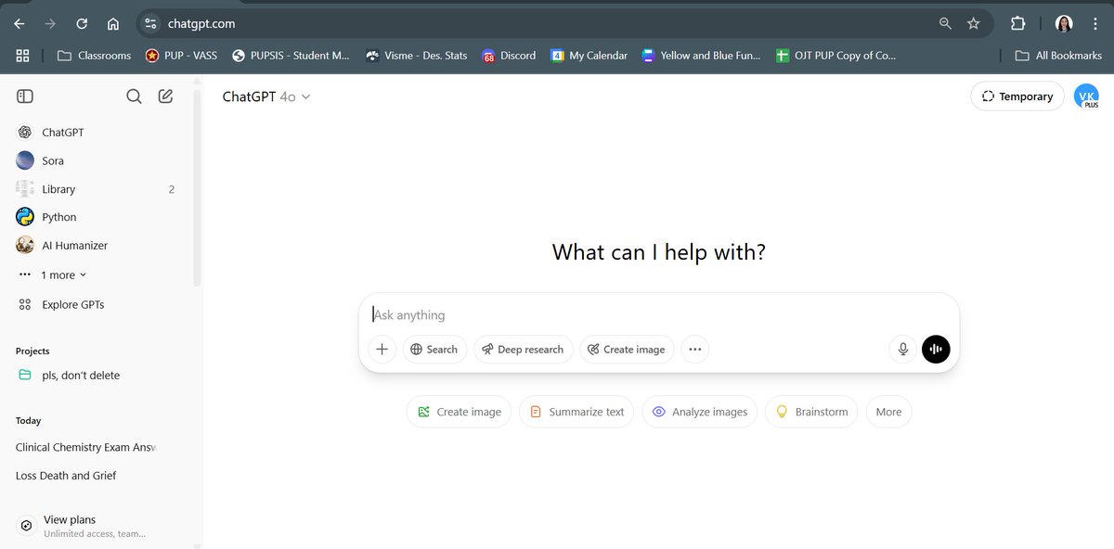
Task: Click the More suggestions chip
Action: pos(889,412)
